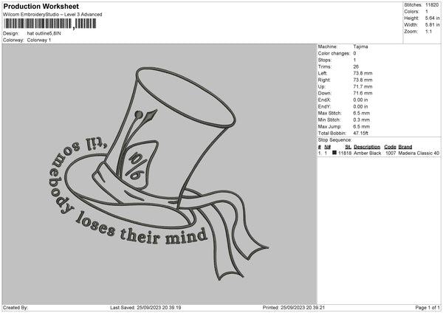Click the width value '5.81 in'

pyautogui.click(x=432, y=25)
